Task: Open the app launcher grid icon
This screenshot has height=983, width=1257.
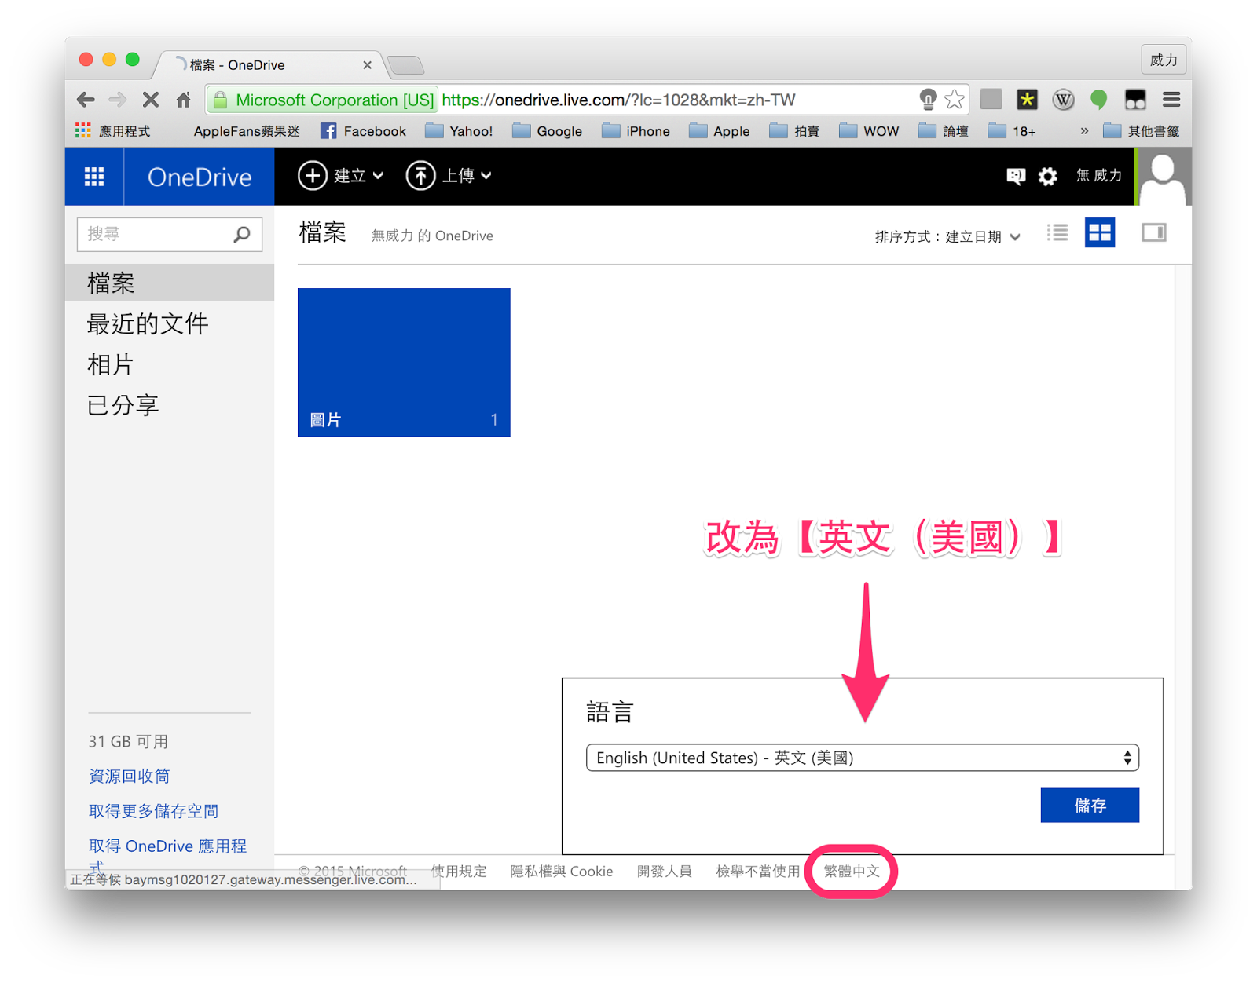Action: coord(94,177)
